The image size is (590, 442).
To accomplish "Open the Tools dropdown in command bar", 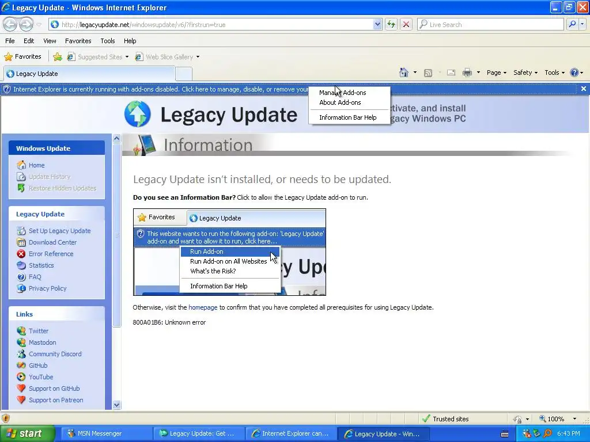I will pos(555,73).
